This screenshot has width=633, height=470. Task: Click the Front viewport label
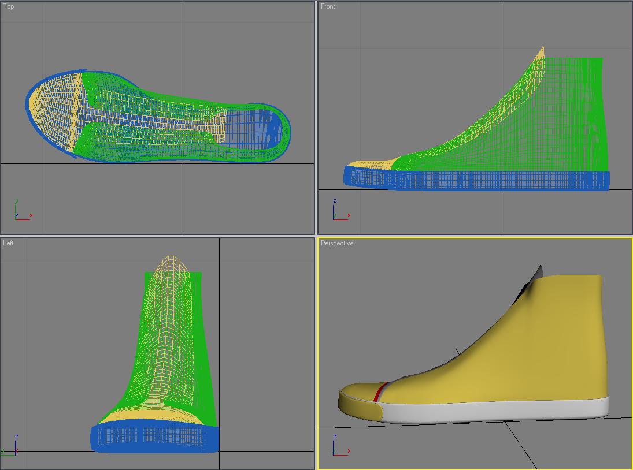(328, 6)
